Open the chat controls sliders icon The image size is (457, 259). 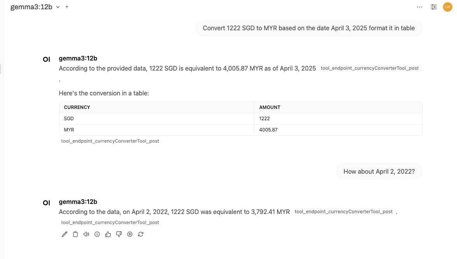pos(434,7)
